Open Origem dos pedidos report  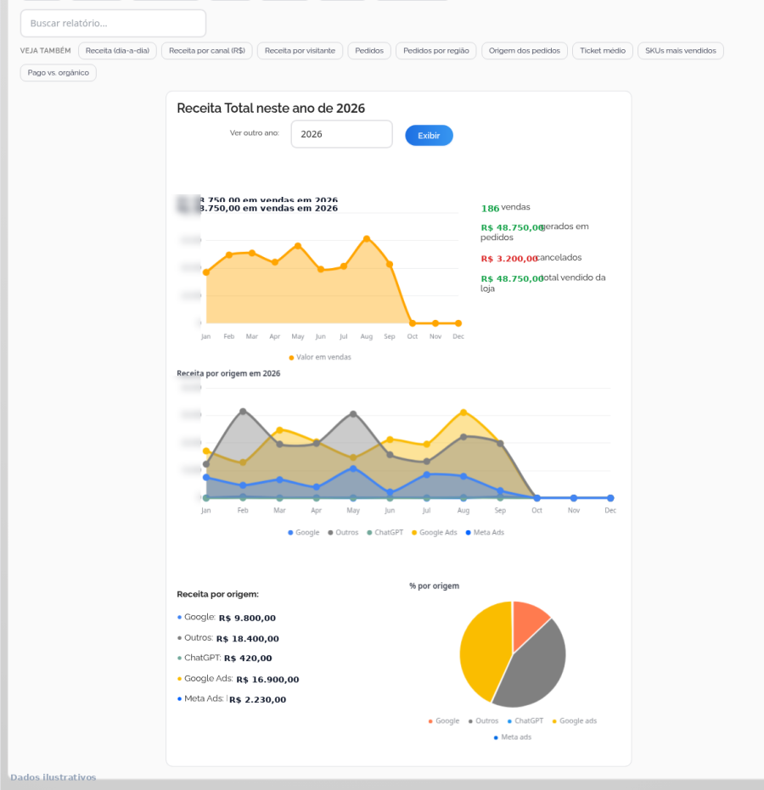525,51
